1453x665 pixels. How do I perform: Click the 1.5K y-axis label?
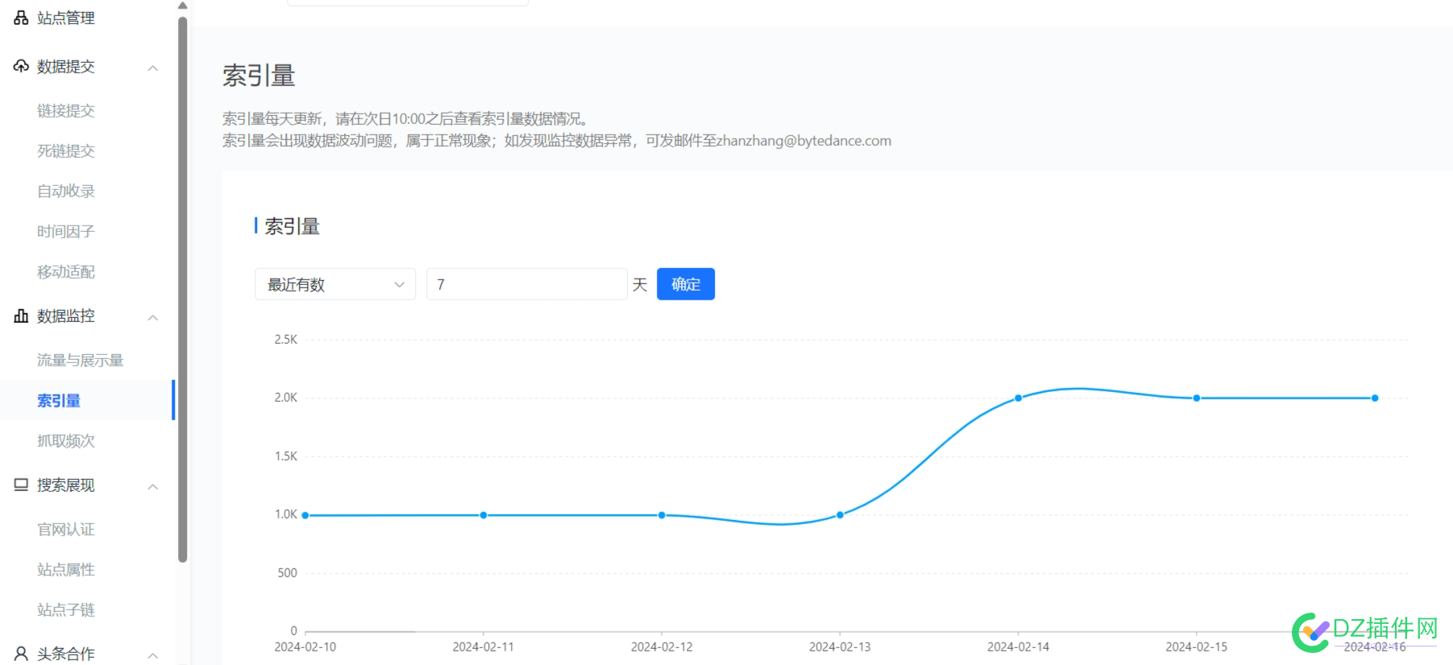pyautogui.click(x=286, y=456)
